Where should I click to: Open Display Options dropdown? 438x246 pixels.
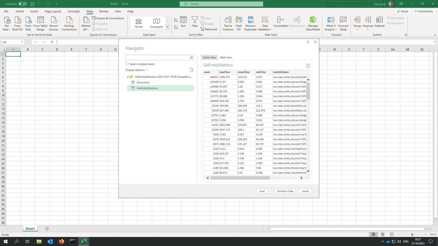137,70
